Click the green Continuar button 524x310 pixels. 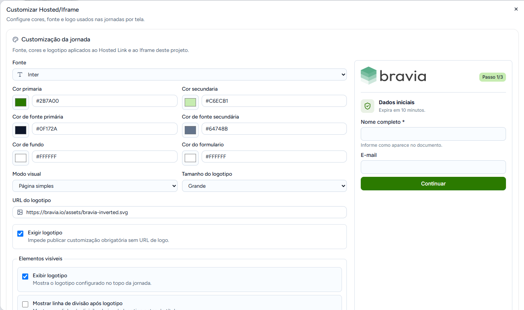[x=433, y=184]
